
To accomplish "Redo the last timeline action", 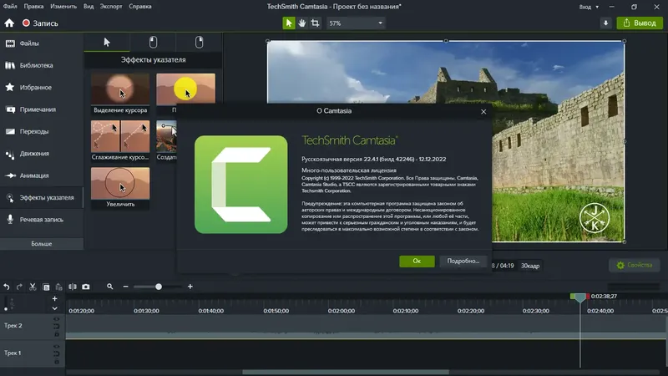I will pos(19,287).
